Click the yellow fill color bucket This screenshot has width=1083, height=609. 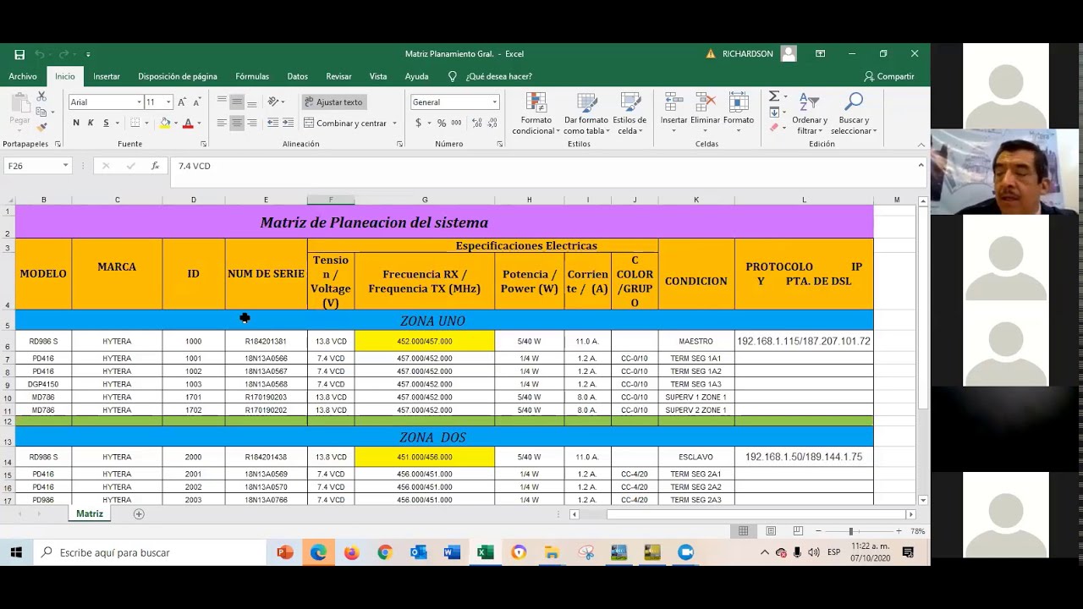coord(165,123)
